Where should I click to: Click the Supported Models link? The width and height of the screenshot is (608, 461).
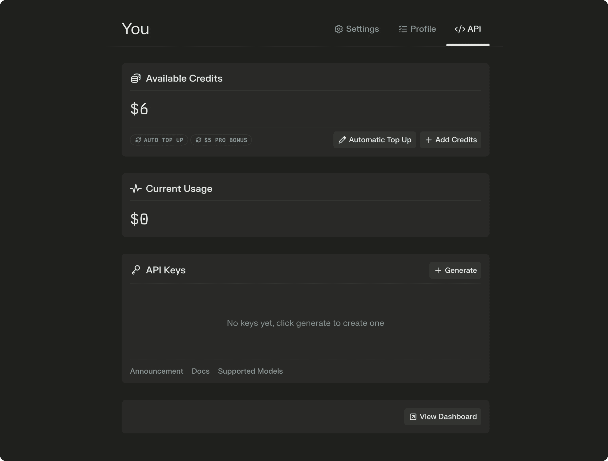[x=250, y=371]
